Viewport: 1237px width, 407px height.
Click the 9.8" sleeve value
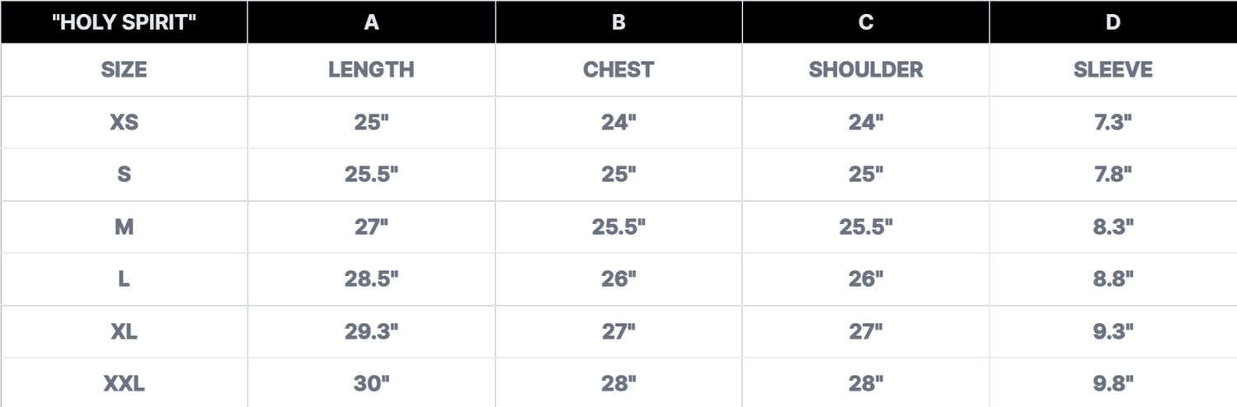pos(1112,384)
